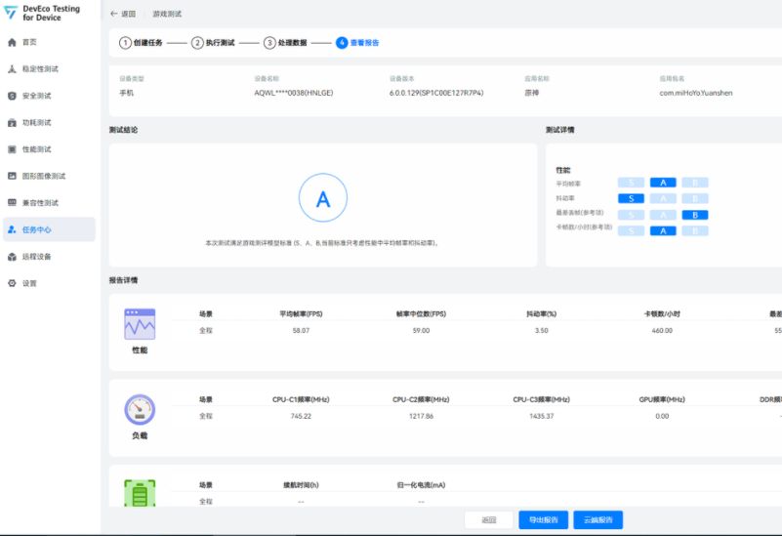The image size is (782, 536).
Task: Select the 安全测试 shield icon
Action: click(12, 96)
